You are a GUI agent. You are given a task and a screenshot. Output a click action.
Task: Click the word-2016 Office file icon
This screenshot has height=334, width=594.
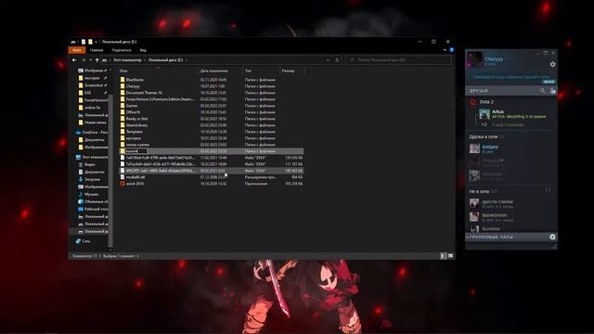pos(123,184)
